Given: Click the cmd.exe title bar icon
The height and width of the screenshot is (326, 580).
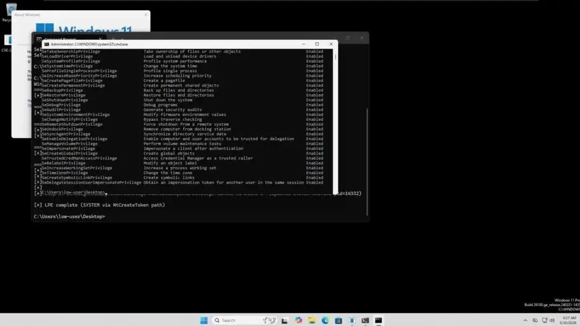Looking at the screenshot, I should (x=46, y=44).
